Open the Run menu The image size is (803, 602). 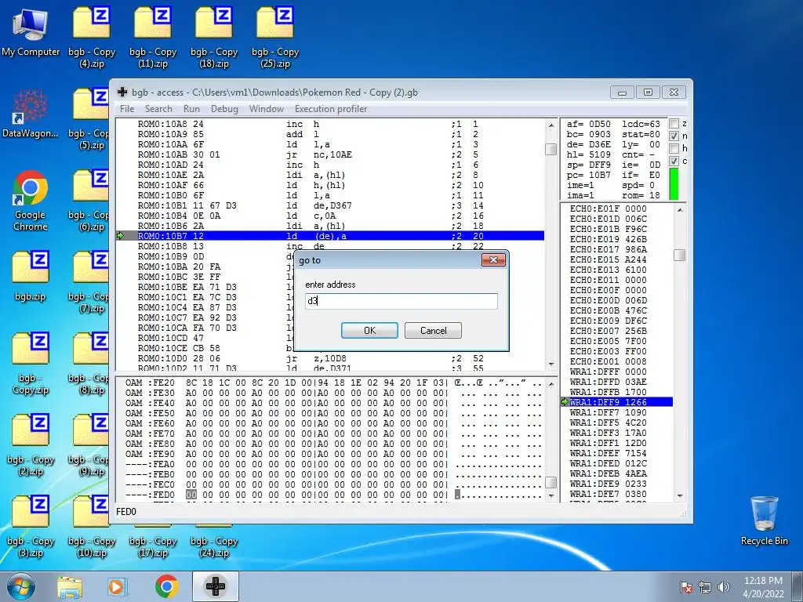[191, 108]
